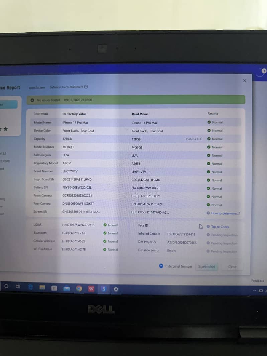Screen dimensions: 267x356
Task: Open the 3uTools Check Statement help icon
Action: (86, 87)
